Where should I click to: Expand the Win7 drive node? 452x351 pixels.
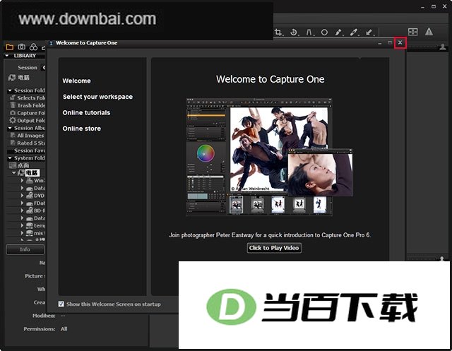(22, 180)
